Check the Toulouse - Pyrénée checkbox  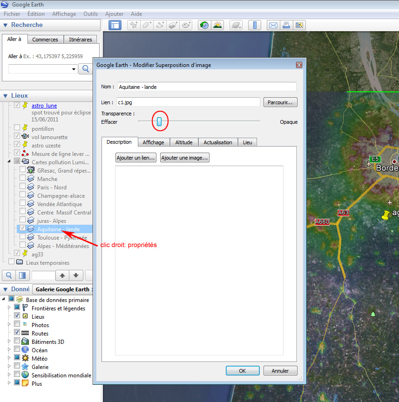click(22, 236)
